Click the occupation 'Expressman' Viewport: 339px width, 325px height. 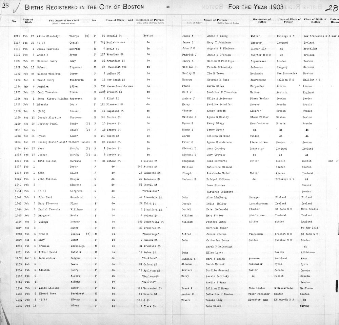258,80
